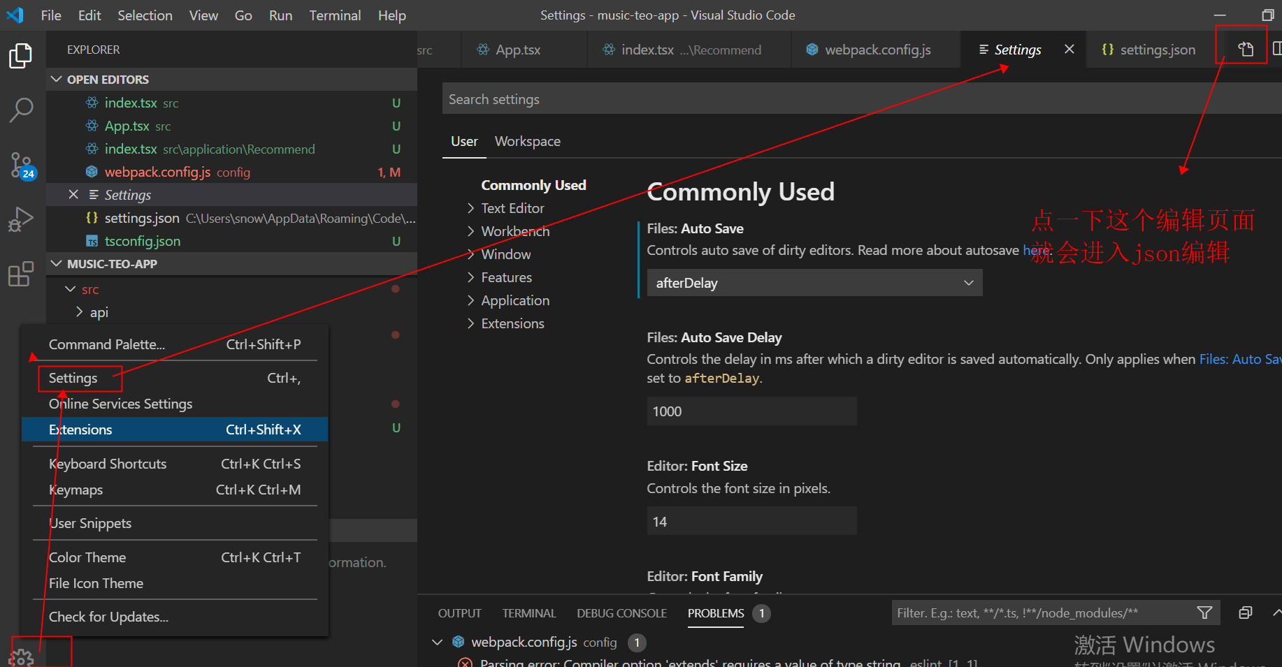
Task: Open the Search view in the activity bar
Action: [20, 110]
